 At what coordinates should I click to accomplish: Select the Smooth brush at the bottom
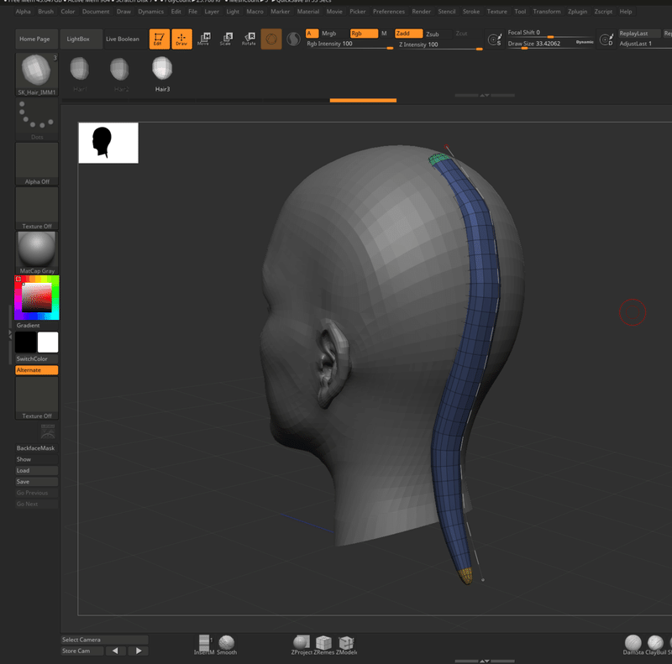(226, 643)
